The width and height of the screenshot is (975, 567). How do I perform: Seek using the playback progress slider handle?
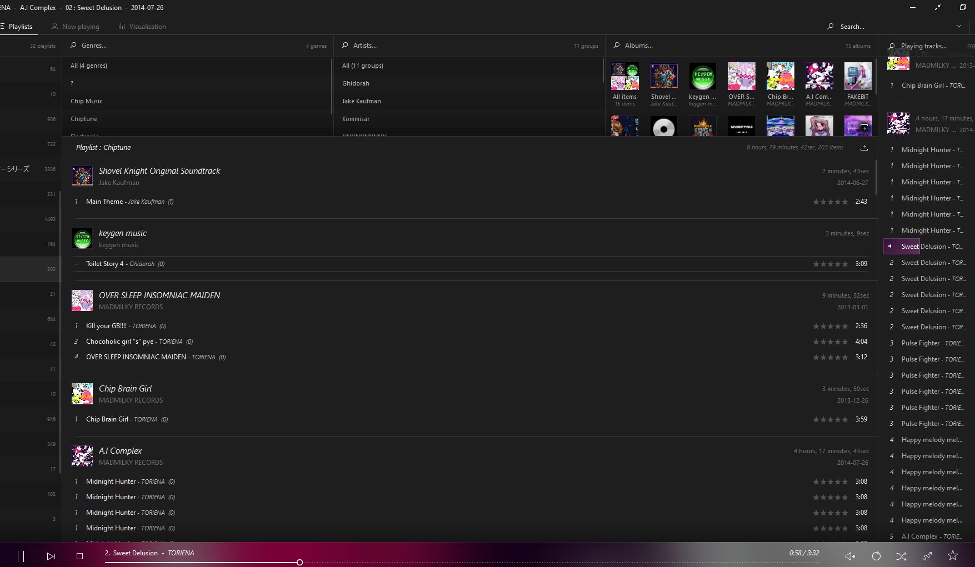coord(299,563)
